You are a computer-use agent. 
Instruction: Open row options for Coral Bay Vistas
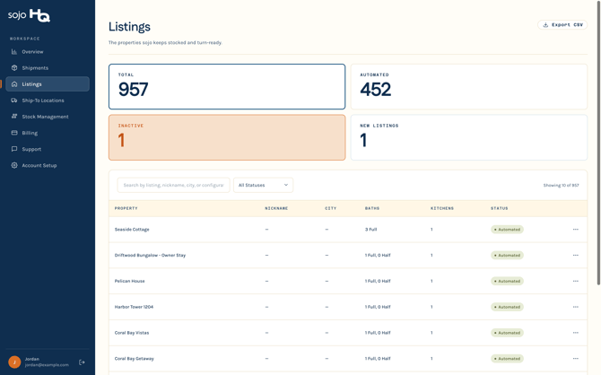pyautogui.click(x=575, y=333)
